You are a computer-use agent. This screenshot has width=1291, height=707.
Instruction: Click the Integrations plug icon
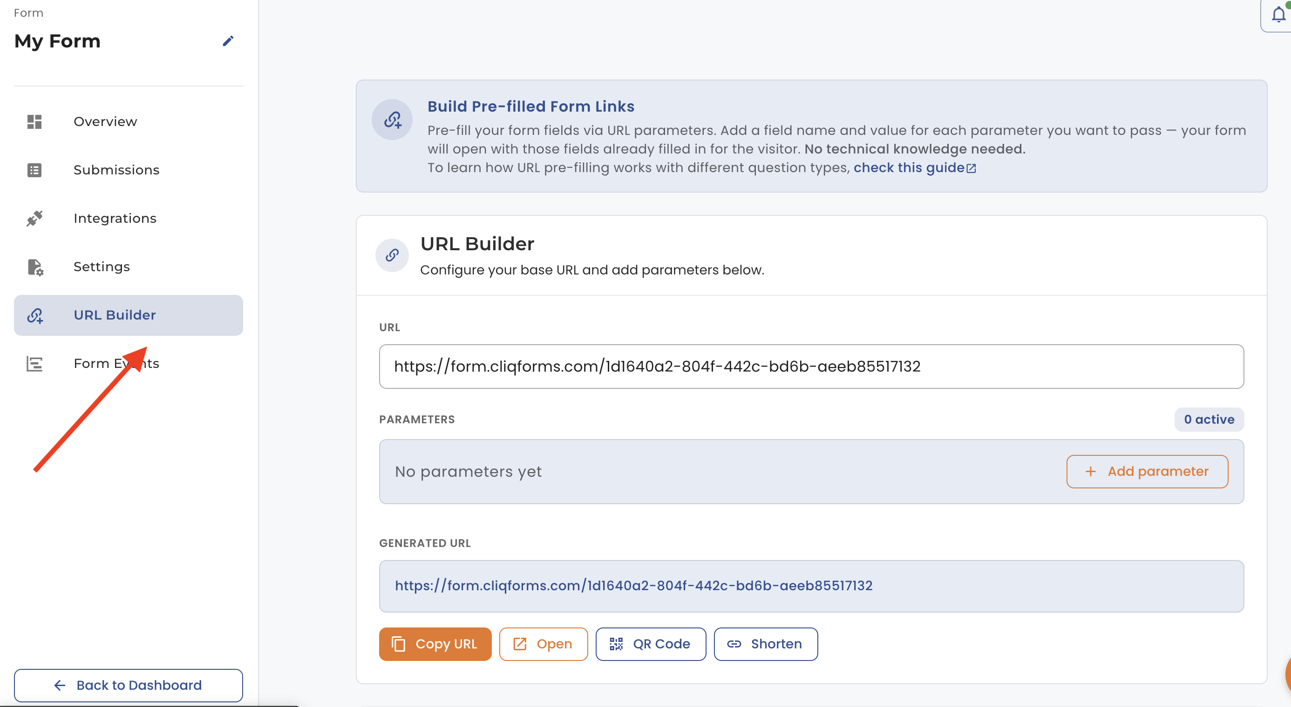tap(34, 218)
